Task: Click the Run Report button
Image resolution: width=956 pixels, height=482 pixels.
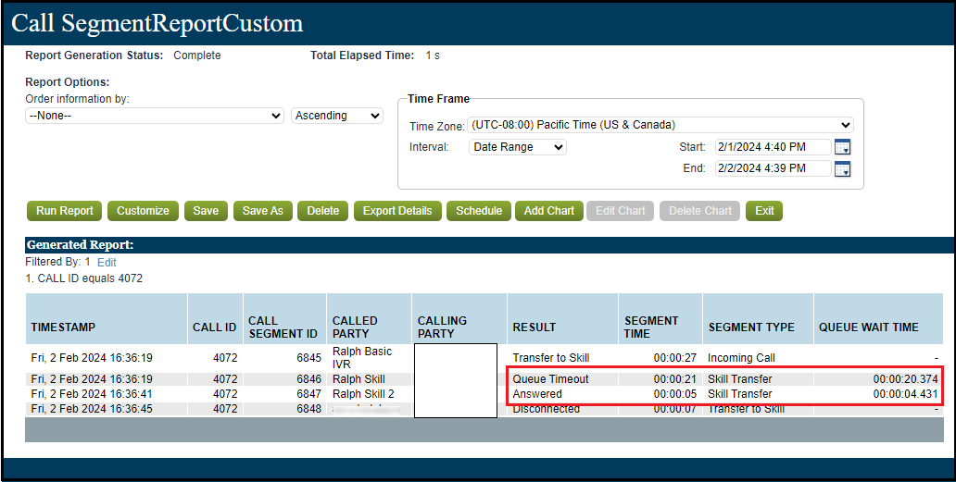Action: tap(65, 211)
